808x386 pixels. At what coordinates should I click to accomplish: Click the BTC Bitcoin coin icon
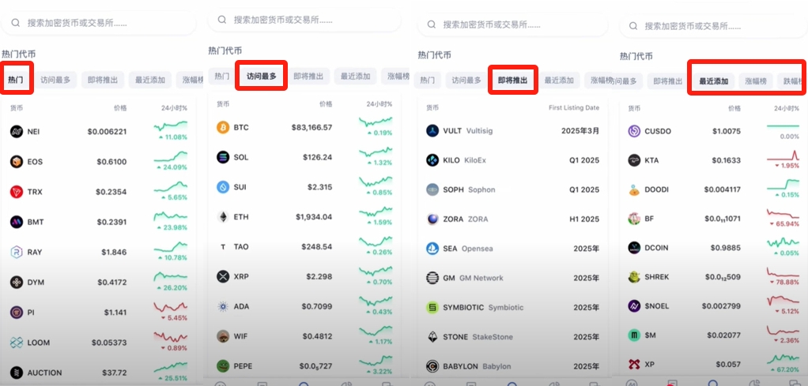(x=222, y=127)
